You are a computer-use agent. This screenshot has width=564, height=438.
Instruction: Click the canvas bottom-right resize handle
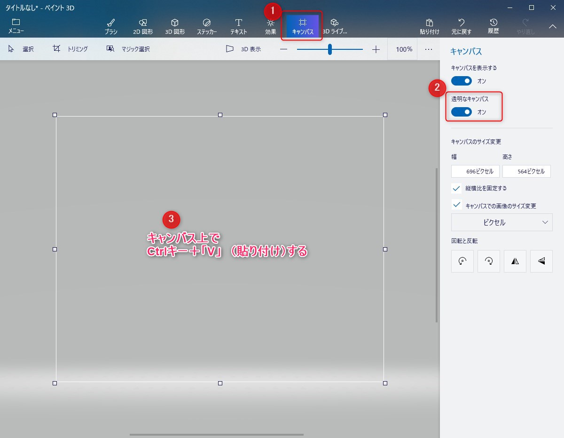pyautogui.click(x=385, y=383)
